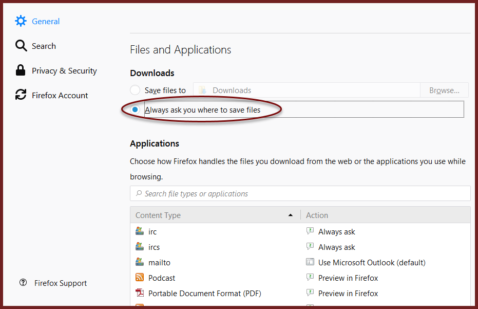Select Always ask you where to save files

point(135,110)
